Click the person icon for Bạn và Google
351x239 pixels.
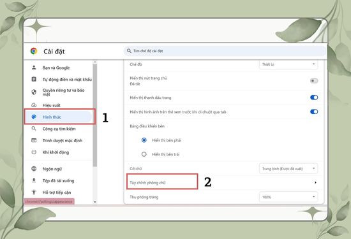coord(34,68)
